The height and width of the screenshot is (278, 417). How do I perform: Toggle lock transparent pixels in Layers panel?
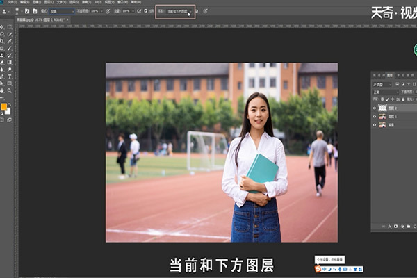click(x=382, y=99)
